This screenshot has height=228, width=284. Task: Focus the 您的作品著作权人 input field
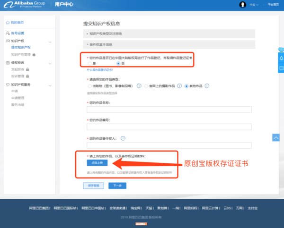tap(169, 145)
